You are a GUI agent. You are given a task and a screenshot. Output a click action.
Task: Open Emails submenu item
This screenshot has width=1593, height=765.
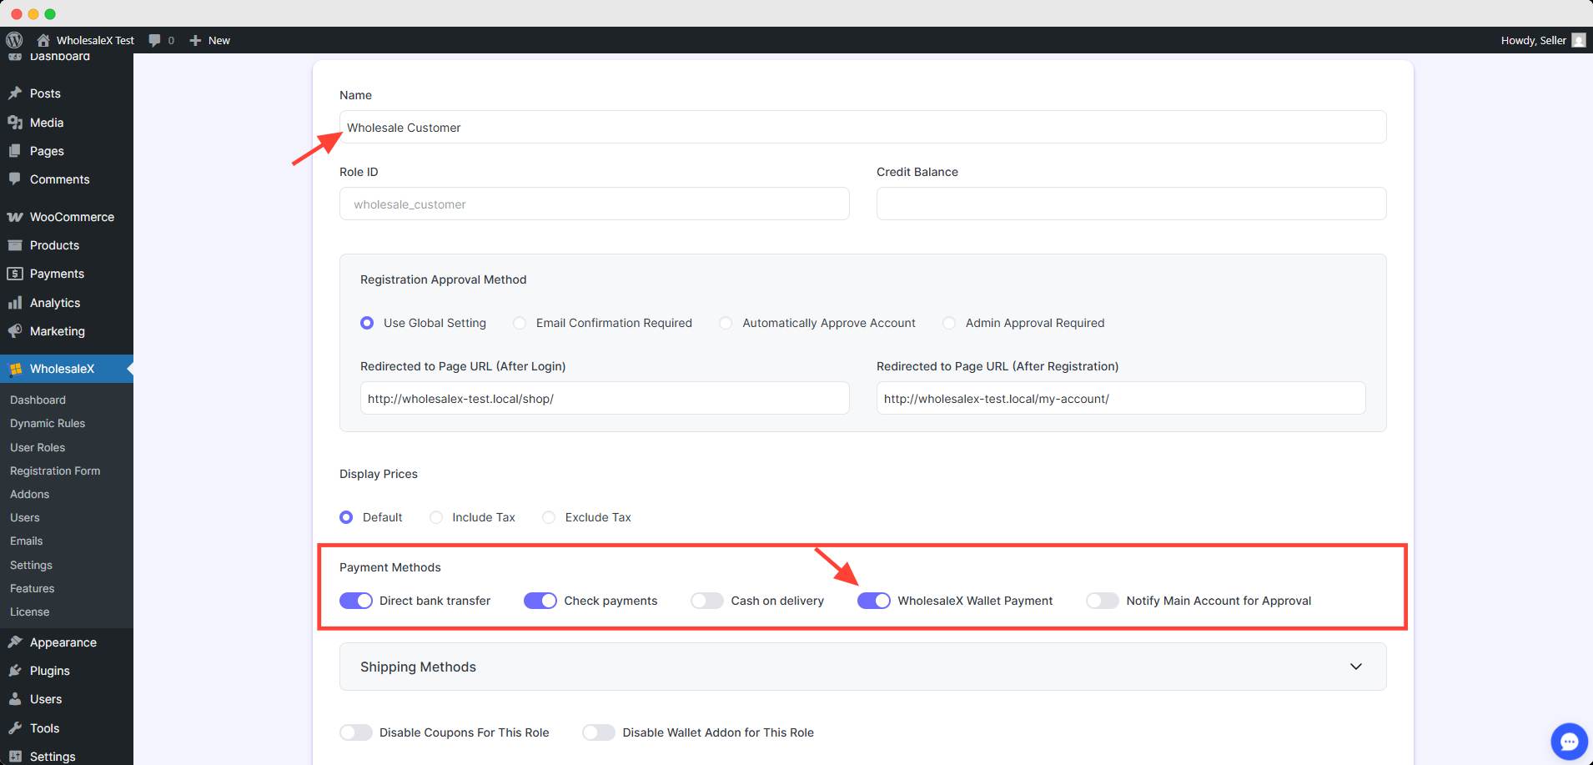tap(26, 541)
